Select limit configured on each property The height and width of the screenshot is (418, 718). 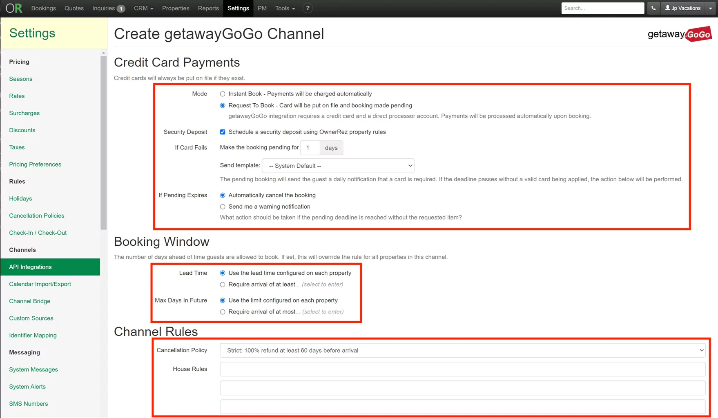(223, 300)
